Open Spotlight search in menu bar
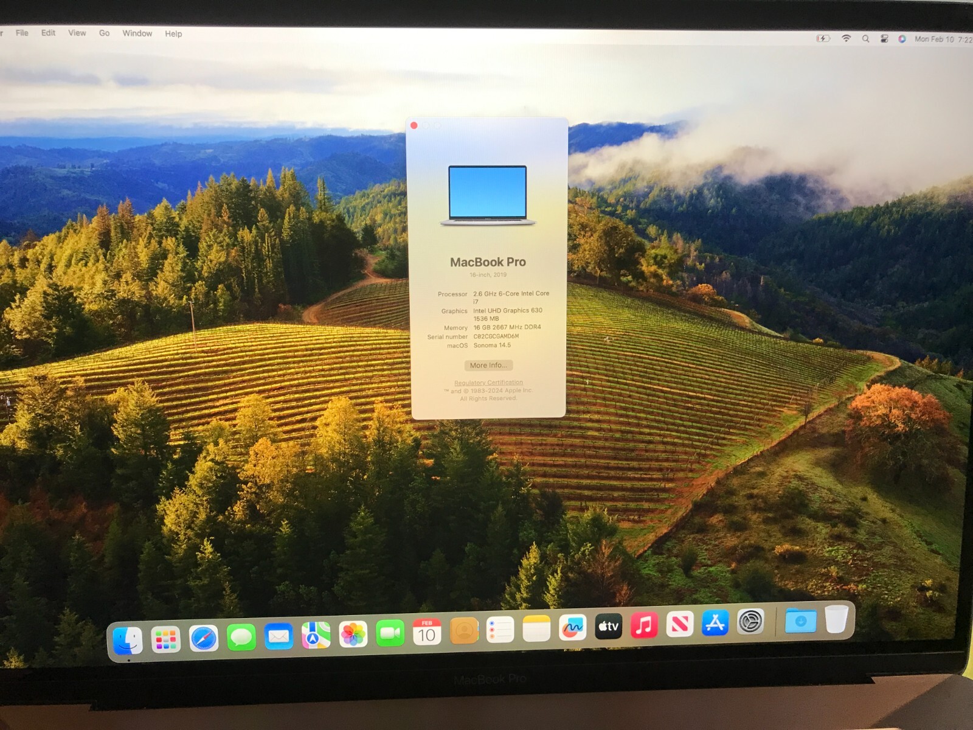The height and width of the screenshot is (730, 973). point(865,38)
